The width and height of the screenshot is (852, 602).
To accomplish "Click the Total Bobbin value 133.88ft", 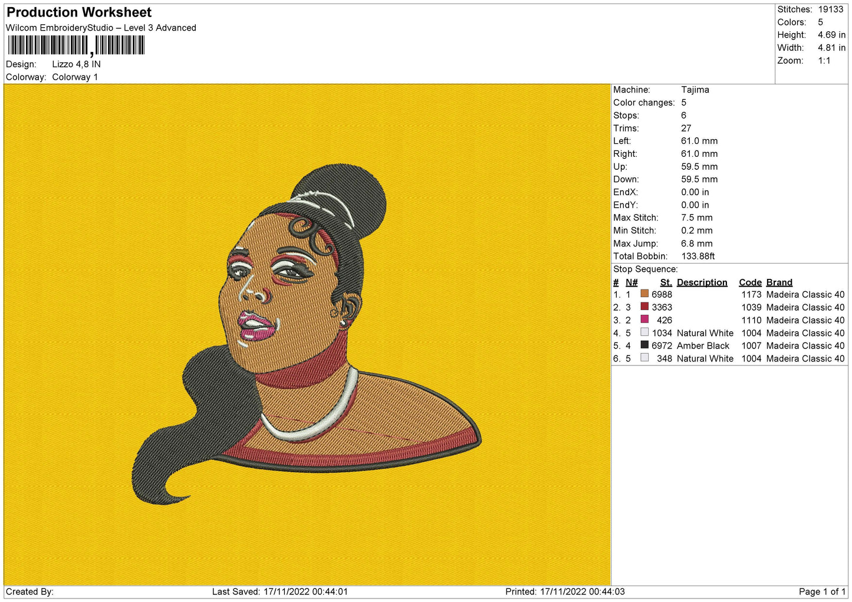I will [698, 256].
